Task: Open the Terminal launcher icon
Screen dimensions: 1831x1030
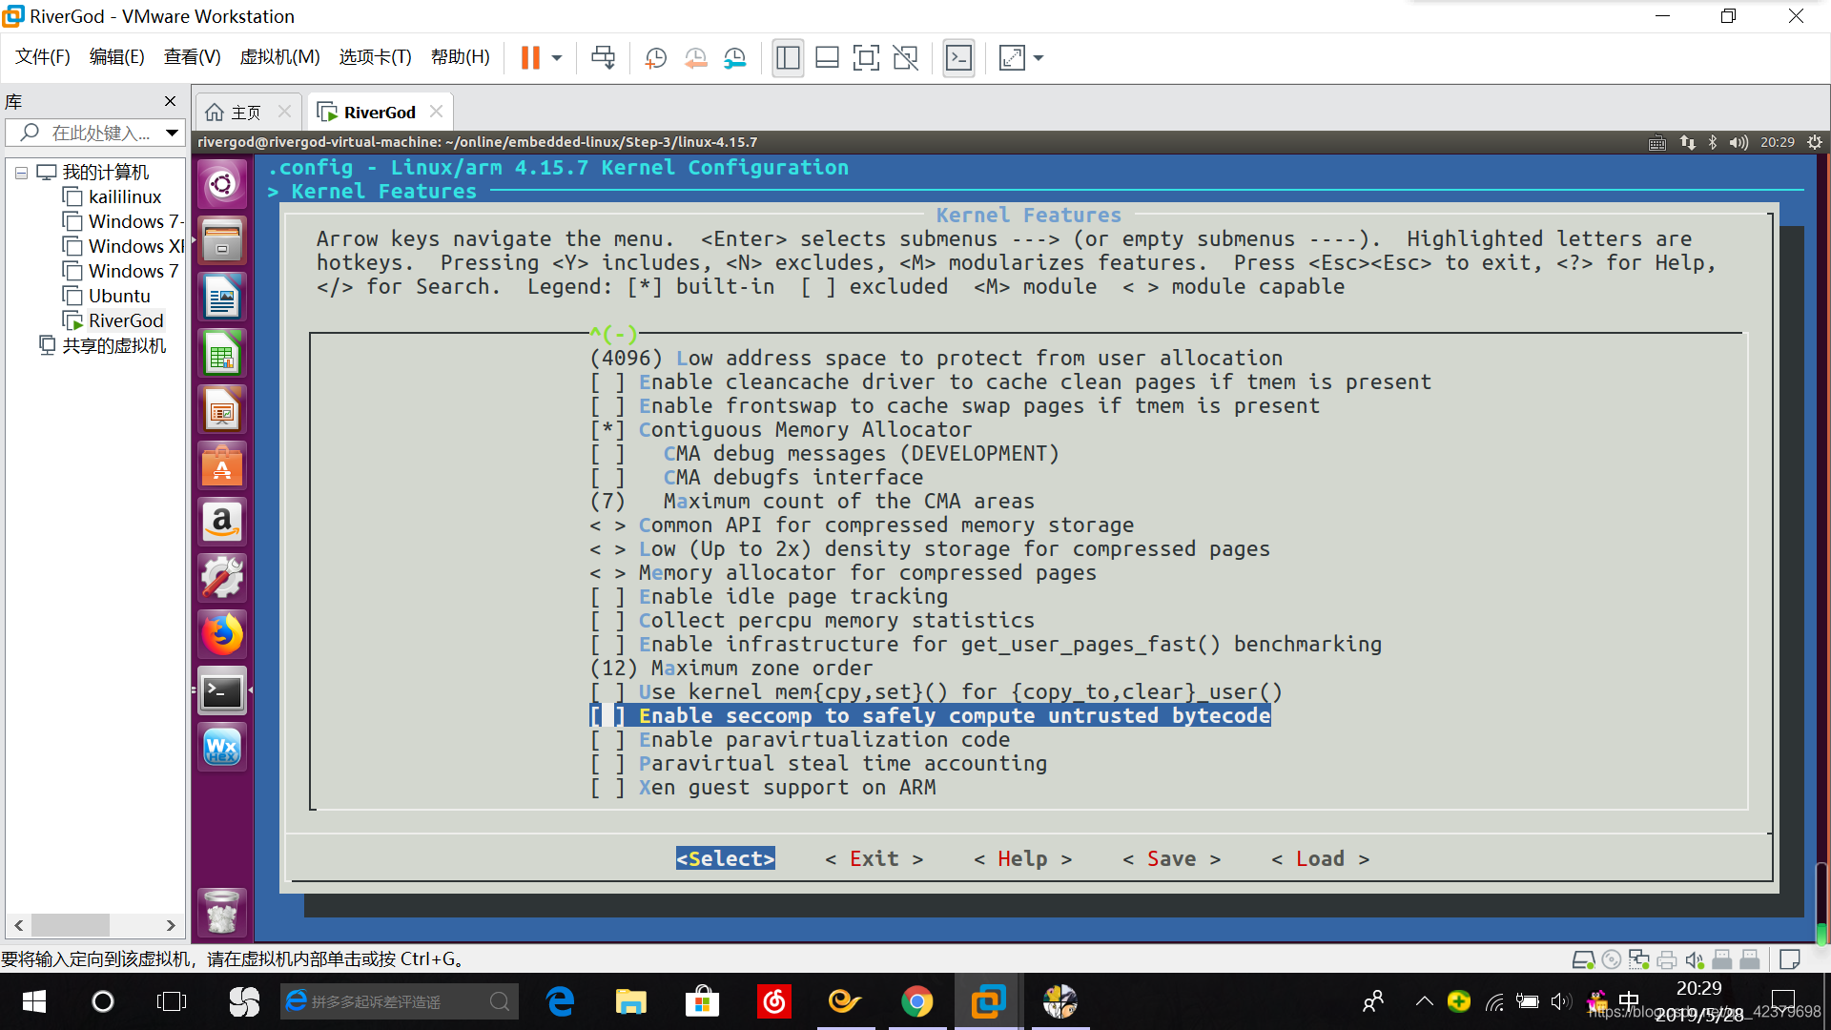Action: click(222, 690)
